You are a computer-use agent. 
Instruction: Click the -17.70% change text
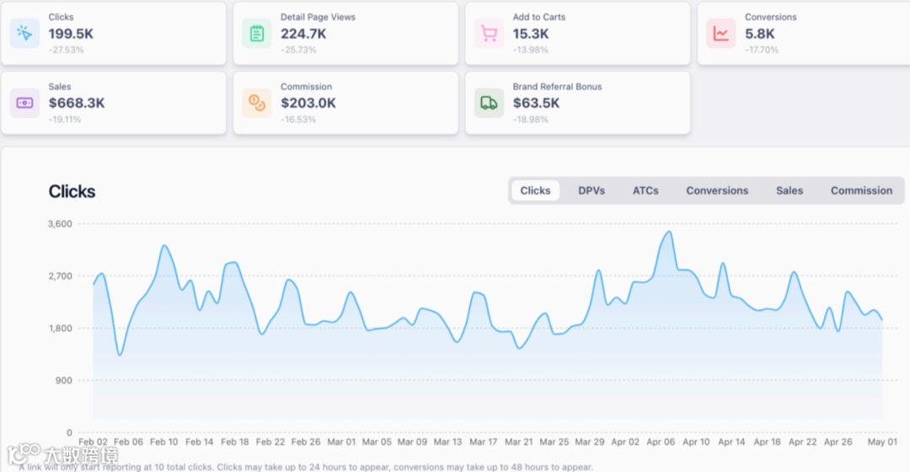(x=762, y=50)
